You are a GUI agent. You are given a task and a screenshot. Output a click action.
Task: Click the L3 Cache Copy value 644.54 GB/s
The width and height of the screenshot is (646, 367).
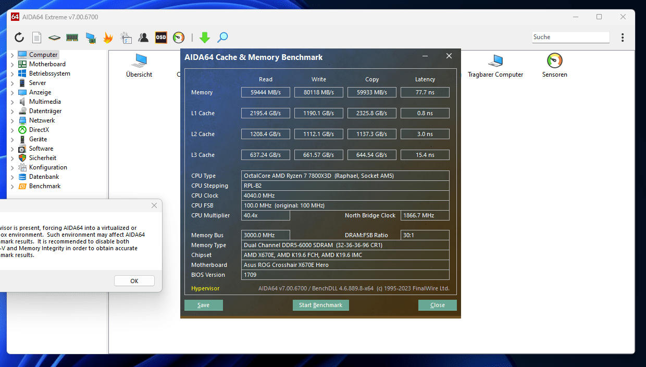(x=372, y=155)
